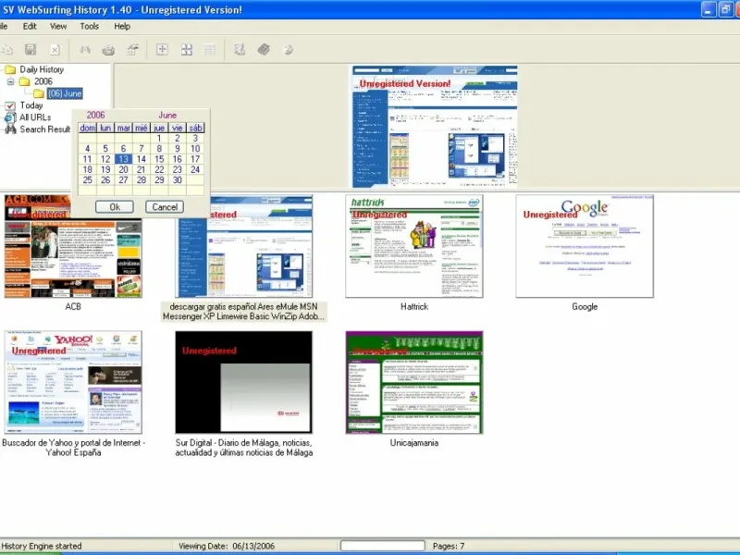The height and width of the screenshot is (555, 740).
Task: Pick June 20 in the calendar
Action: tap(123, 169)
